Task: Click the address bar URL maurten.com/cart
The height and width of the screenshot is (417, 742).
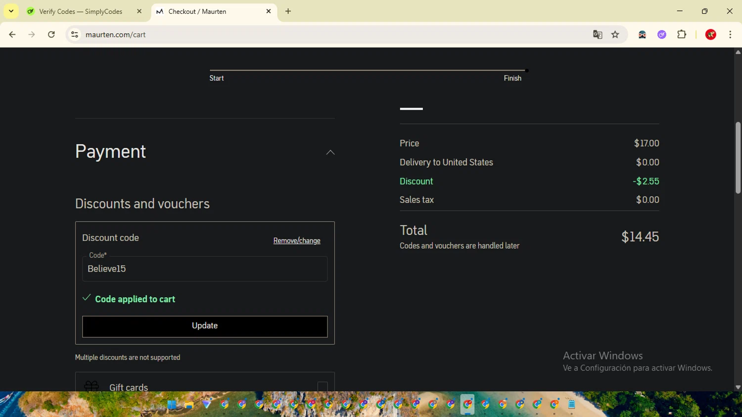Action: [x=116, y=35]
